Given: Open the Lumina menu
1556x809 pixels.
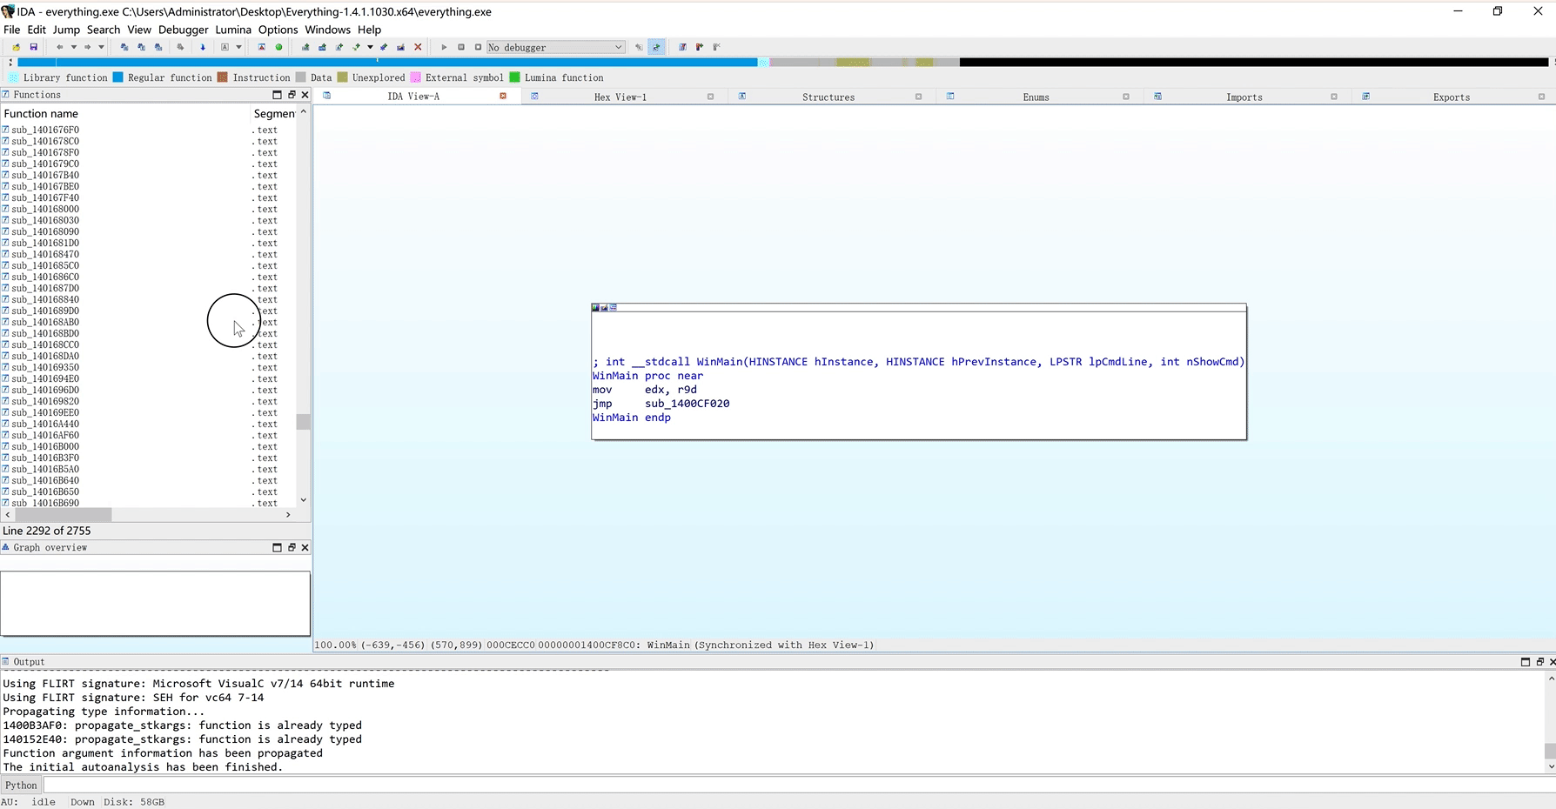Looking at the screenshot, I should point(233,30).
